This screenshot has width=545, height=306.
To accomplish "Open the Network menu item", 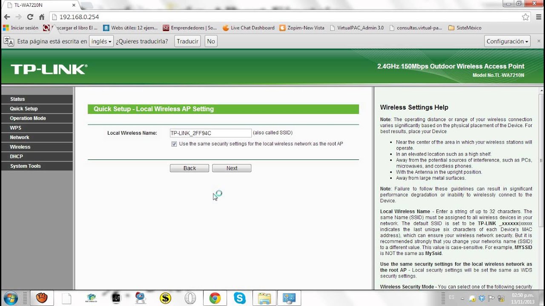I will (x=37, y=137).
